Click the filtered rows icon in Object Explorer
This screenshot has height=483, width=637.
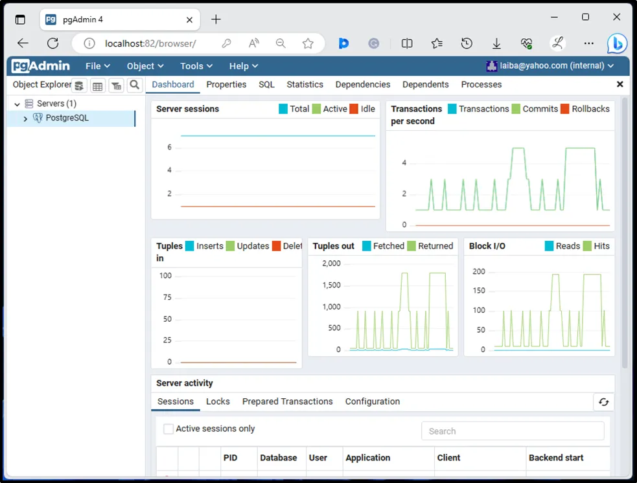(116, 85)
